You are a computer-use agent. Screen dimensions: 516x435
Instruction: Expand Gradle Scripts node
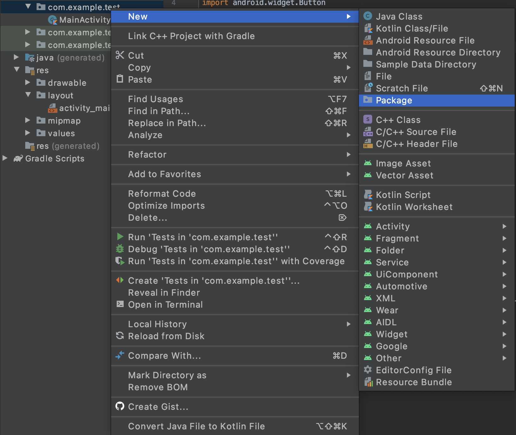[5, 158]
